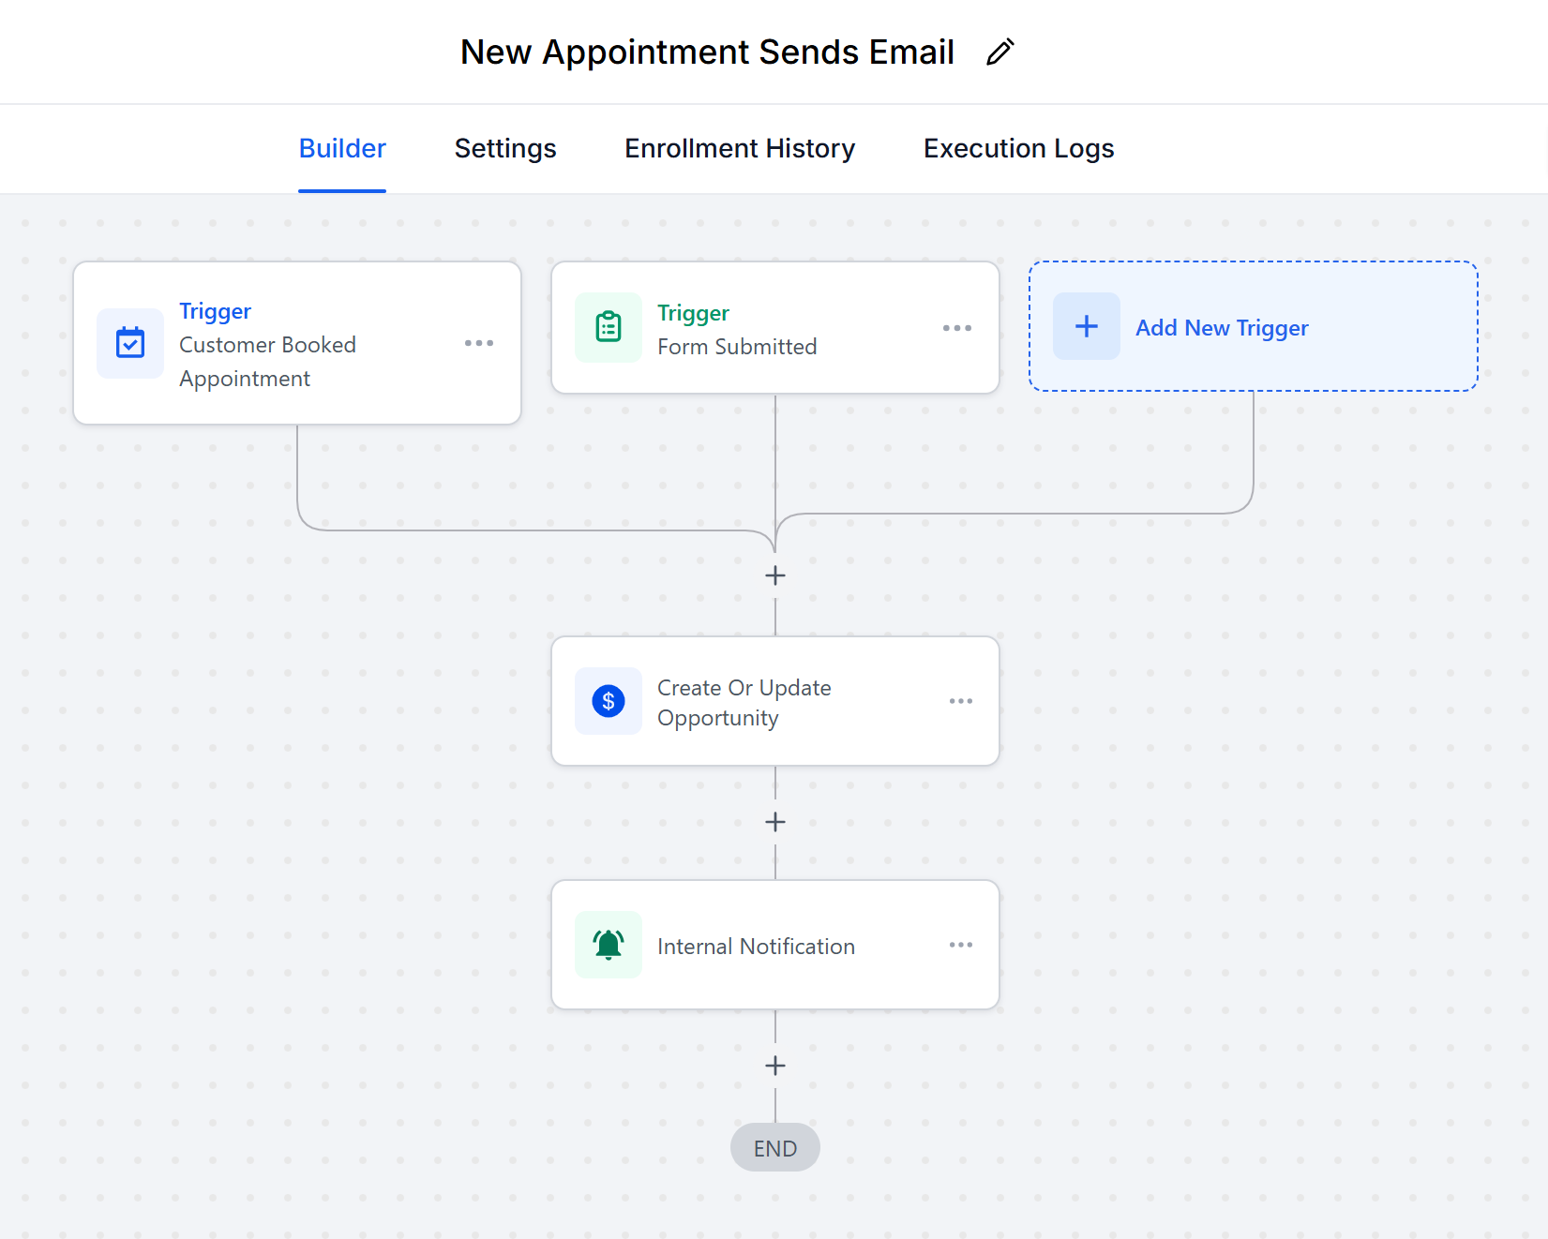Click the Add New Trigger label
Image resolution: width=1548 pixels, height=1239 pixels.
(x=1222, y=328)
